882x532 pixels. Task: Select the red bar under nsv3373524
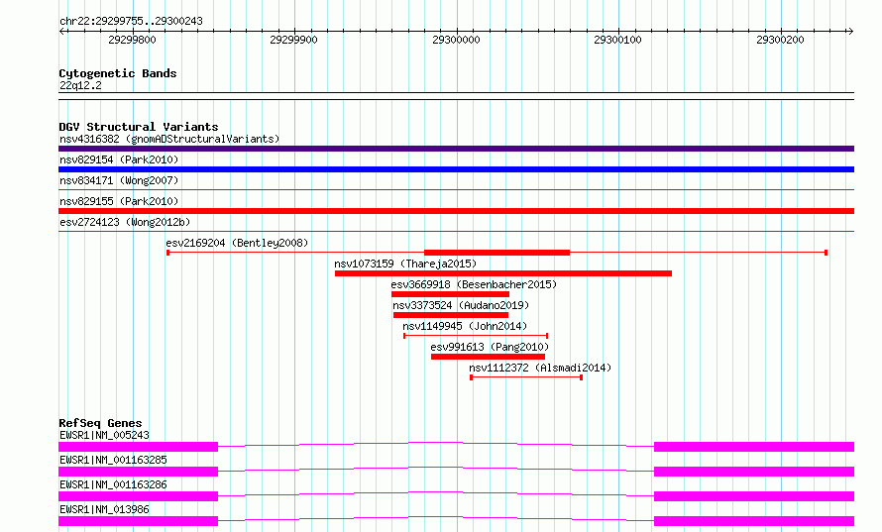pyautogui.click(x=451, y=315)
